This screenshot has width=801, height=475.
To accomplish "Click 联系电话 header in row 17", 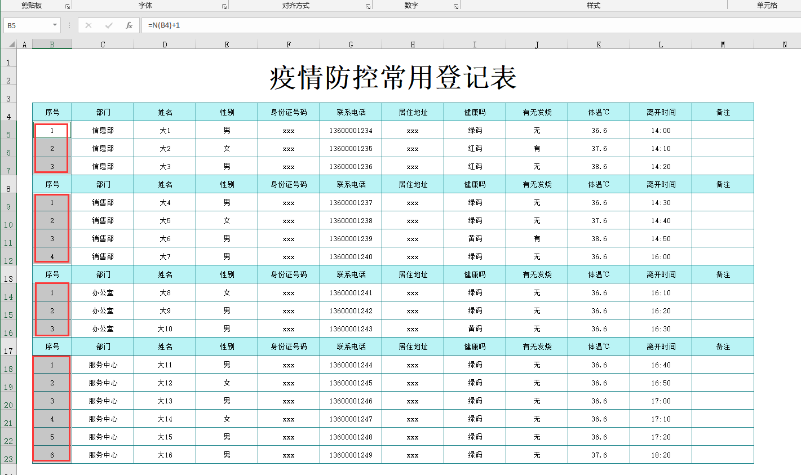I will [x=351, y=347].
